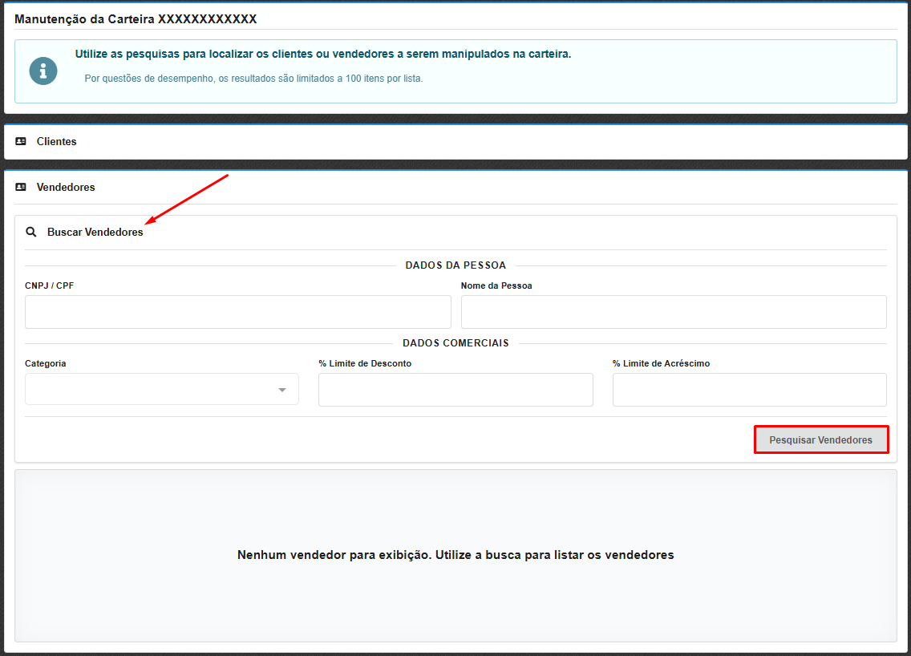Click the 100 itens performance note
The image size is (911, 656).
[x=253, y=79]
